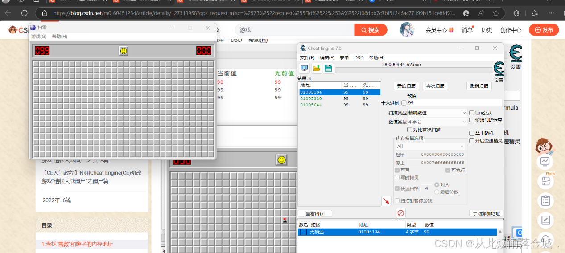Toggle the 扫描时暂停游戏 checkbox
Viewport: 565px width, 253px height.
click(397, 201)
